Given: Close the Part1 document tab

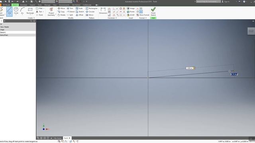Looking at the screenshot, I should 70,138.
